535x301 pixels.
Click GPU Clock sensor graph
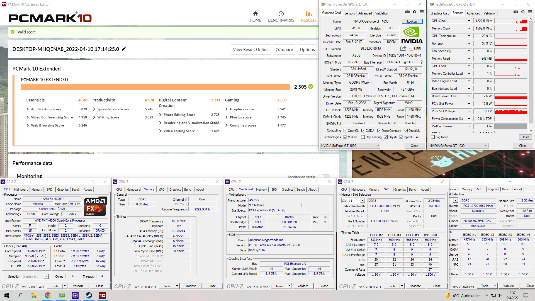(x=510, y=21)
